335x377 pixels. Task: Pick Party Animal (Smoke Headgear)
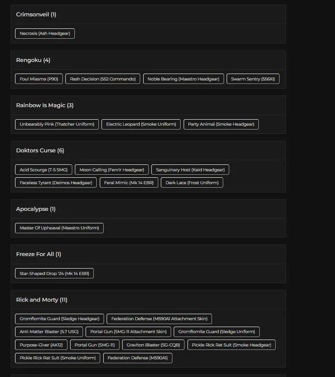[x=221, y=124]
